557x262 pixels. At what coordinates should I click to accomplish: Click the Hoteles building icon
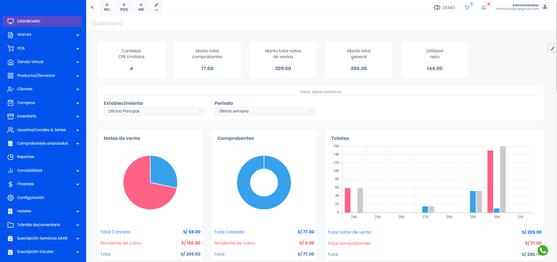(11, 211)
